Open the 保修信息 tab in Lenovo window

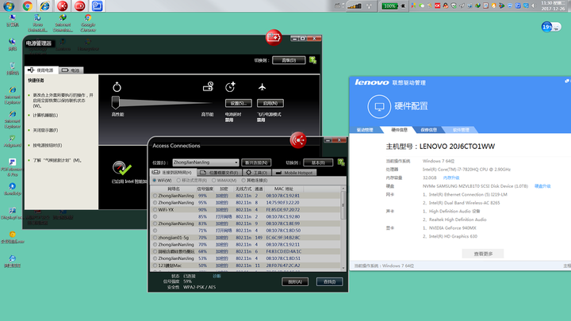point(428,130)
